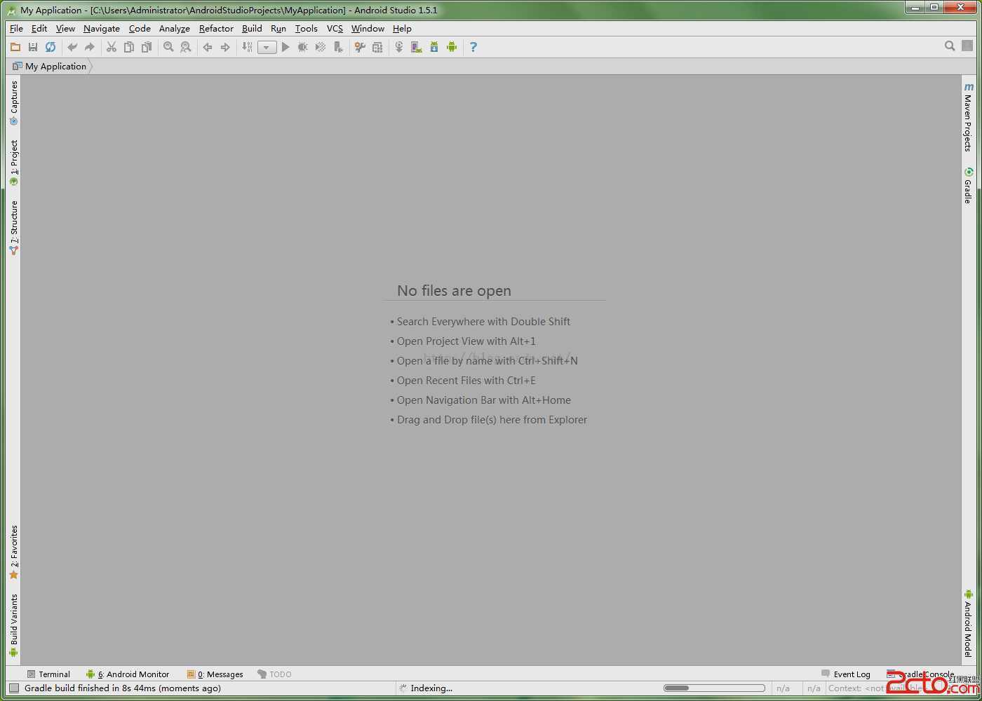Open the Maven Projects side panel
The image size is (982, 701).
968,117
